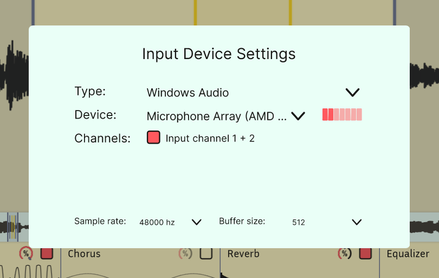Click the Reverb percent mix knob icon
This screenshot has height=278, width=439.
pos(345,254)
